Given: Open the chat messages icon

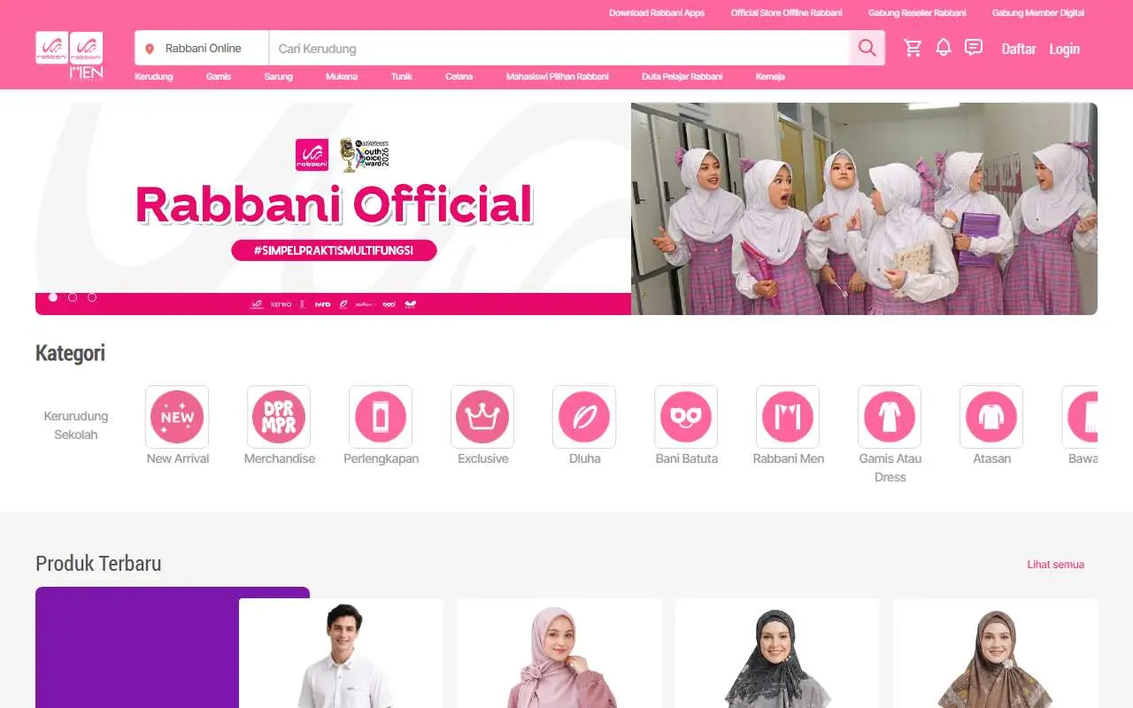Looking at the screenshot, I should (x=974, y=48).
